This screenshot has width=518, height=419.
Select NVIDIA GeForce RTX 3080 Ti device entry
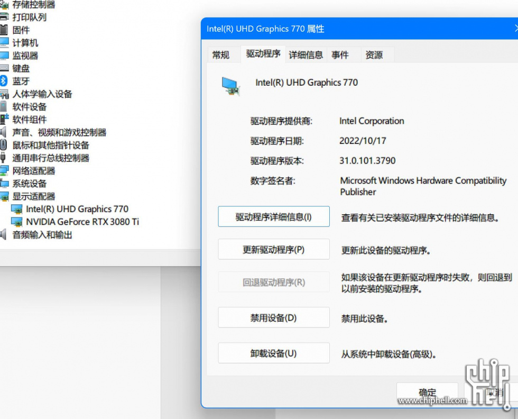[x=82, y=222]
